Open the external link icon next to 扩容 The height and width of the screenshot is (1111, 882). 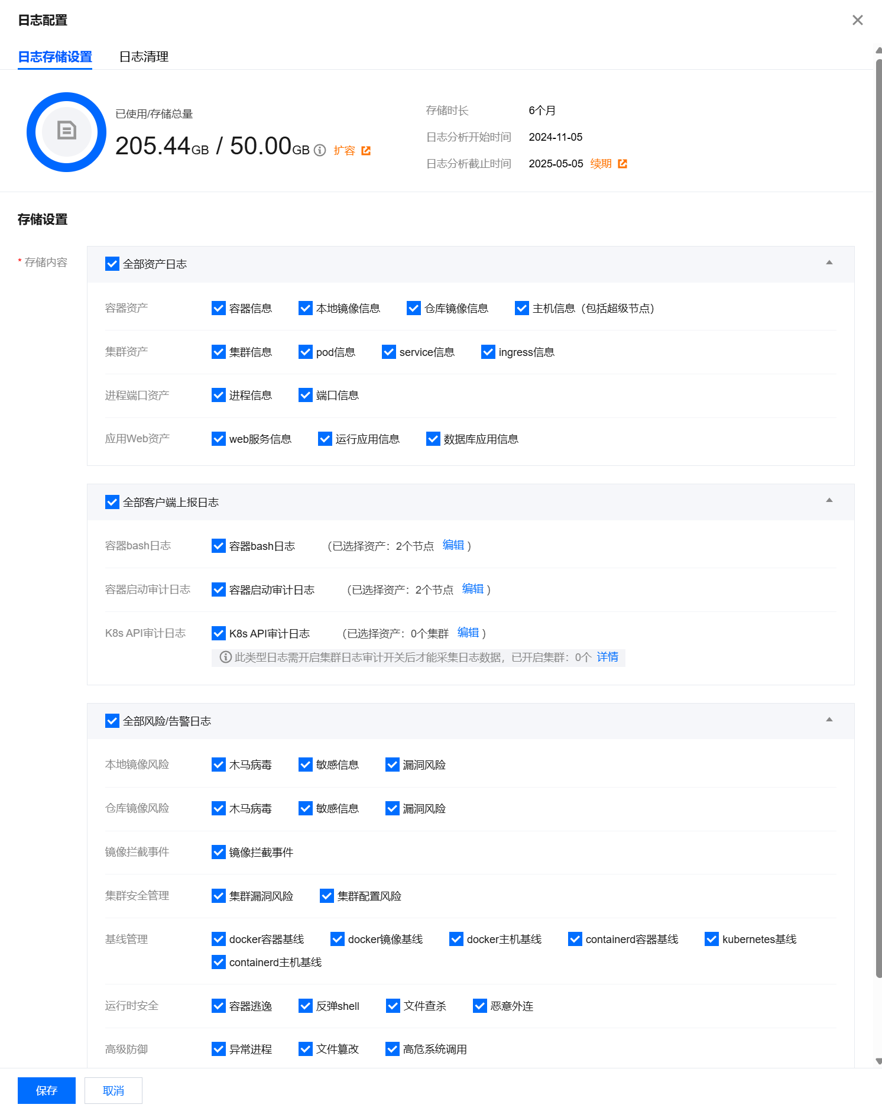(x=366, y=151)
